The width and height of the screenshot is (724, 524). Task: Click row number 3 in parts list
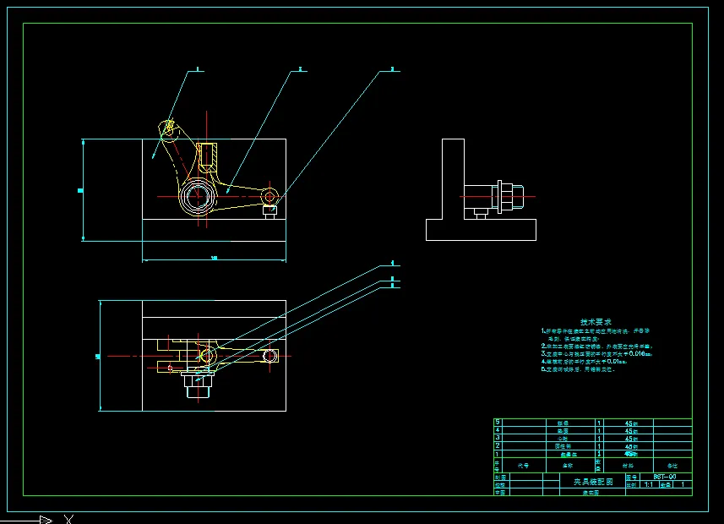[498, 437]
